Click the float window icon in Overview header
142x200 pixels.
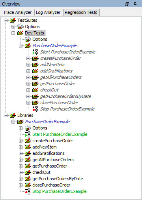(127, 4)
